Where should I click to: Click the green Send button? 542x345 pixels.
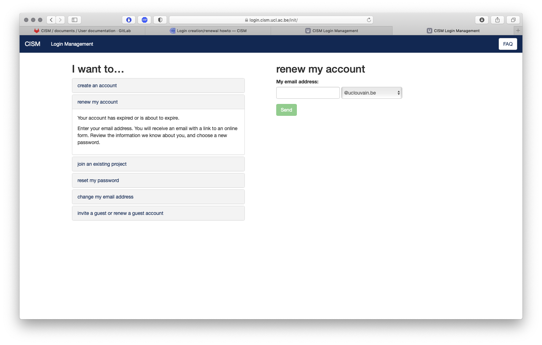[286, 110]
